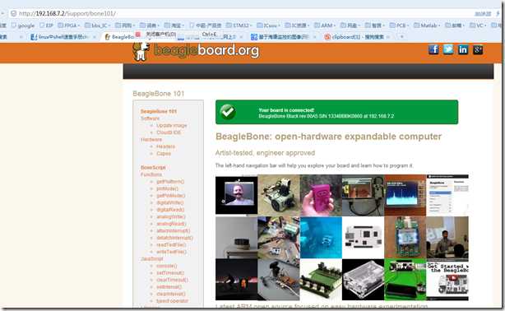505x311 pixels.
Task: Open clearInterval() JavaScript link
Action: 171,294
